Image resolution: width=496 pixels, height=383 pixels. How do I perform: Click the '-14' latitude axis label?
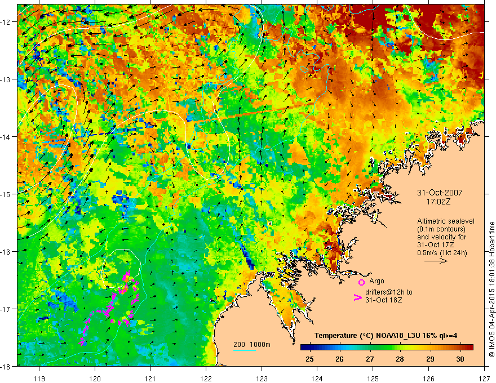(x=6, y=137)
